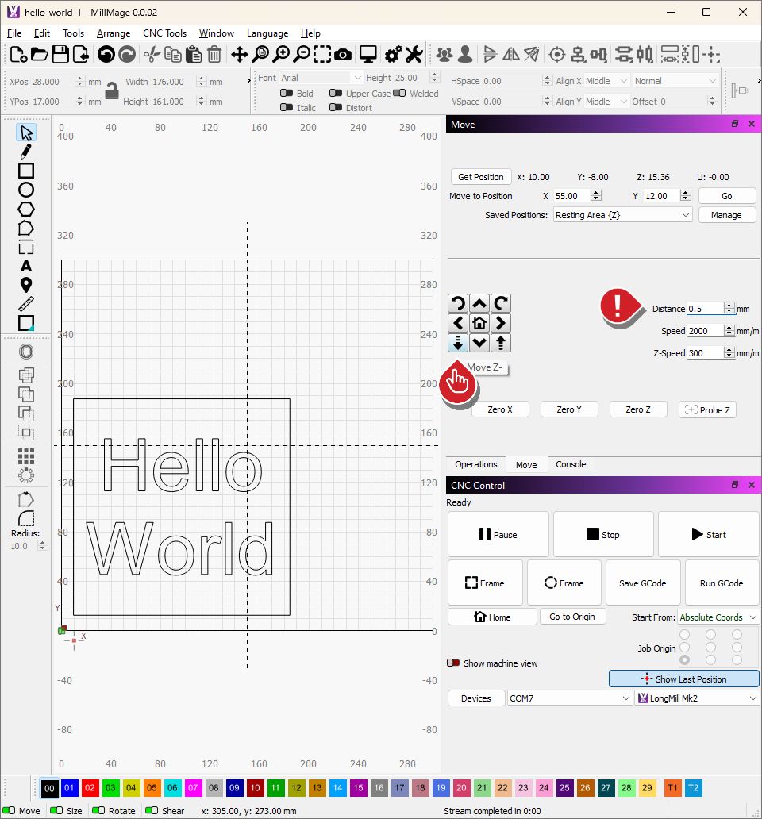This screenshot has height=819, width=762.
Task: Open the gear Settings icon in toolbar
Action: [x=392, y=54]
